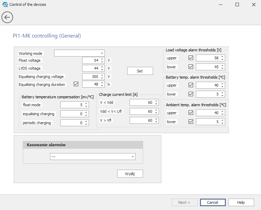Increase equalising charging compensation value
The height and width of the screenshot is (210, 261).
86,112
